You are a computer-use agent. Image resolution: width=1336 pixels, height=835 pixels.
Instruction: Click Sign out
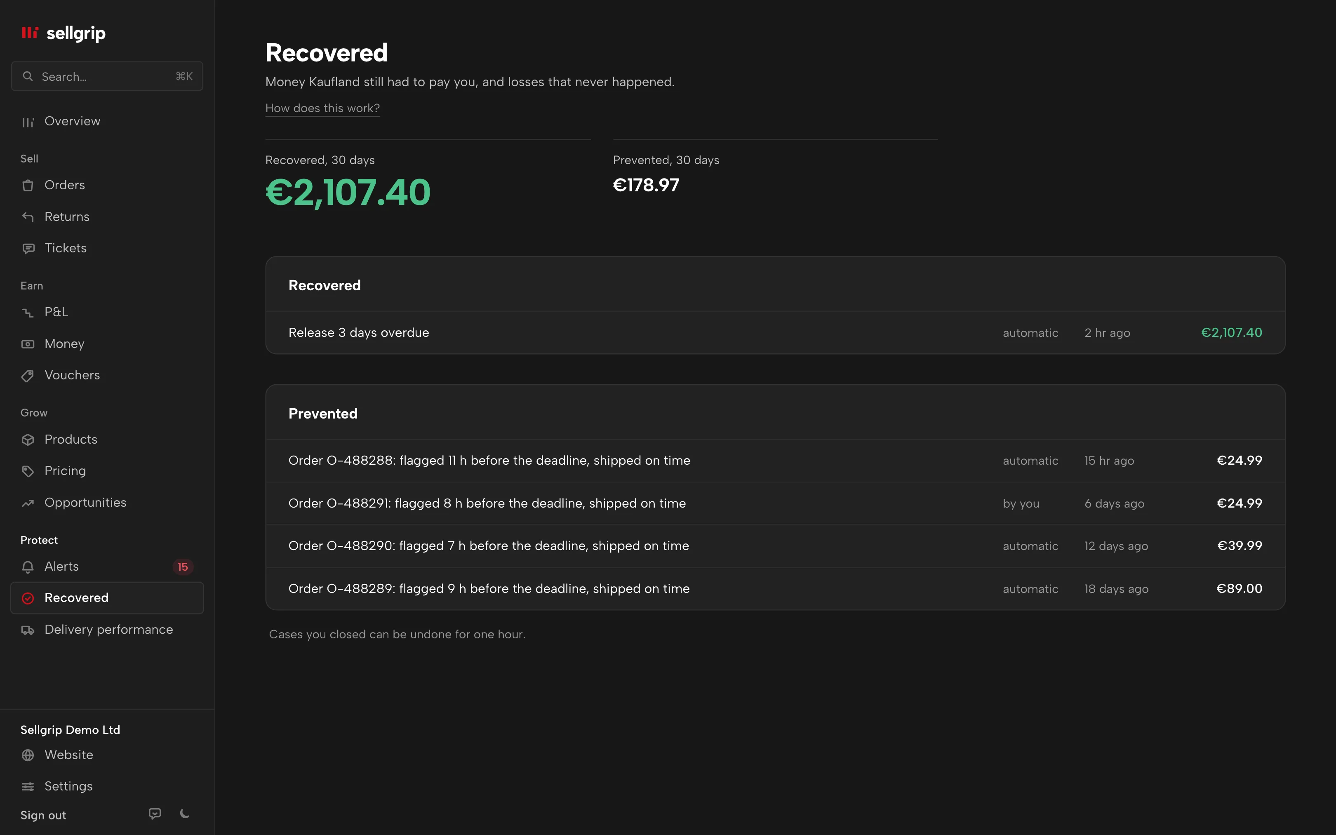point(43,816)
